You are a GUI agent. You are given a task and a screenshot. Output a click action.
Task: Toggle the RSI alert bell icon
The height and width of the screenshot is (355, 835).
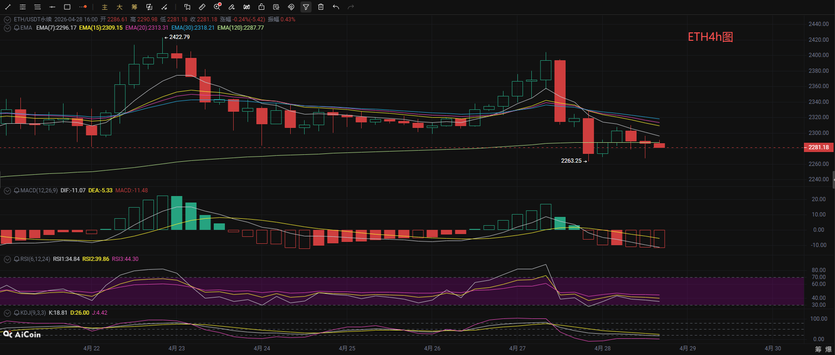pos(17,259)
